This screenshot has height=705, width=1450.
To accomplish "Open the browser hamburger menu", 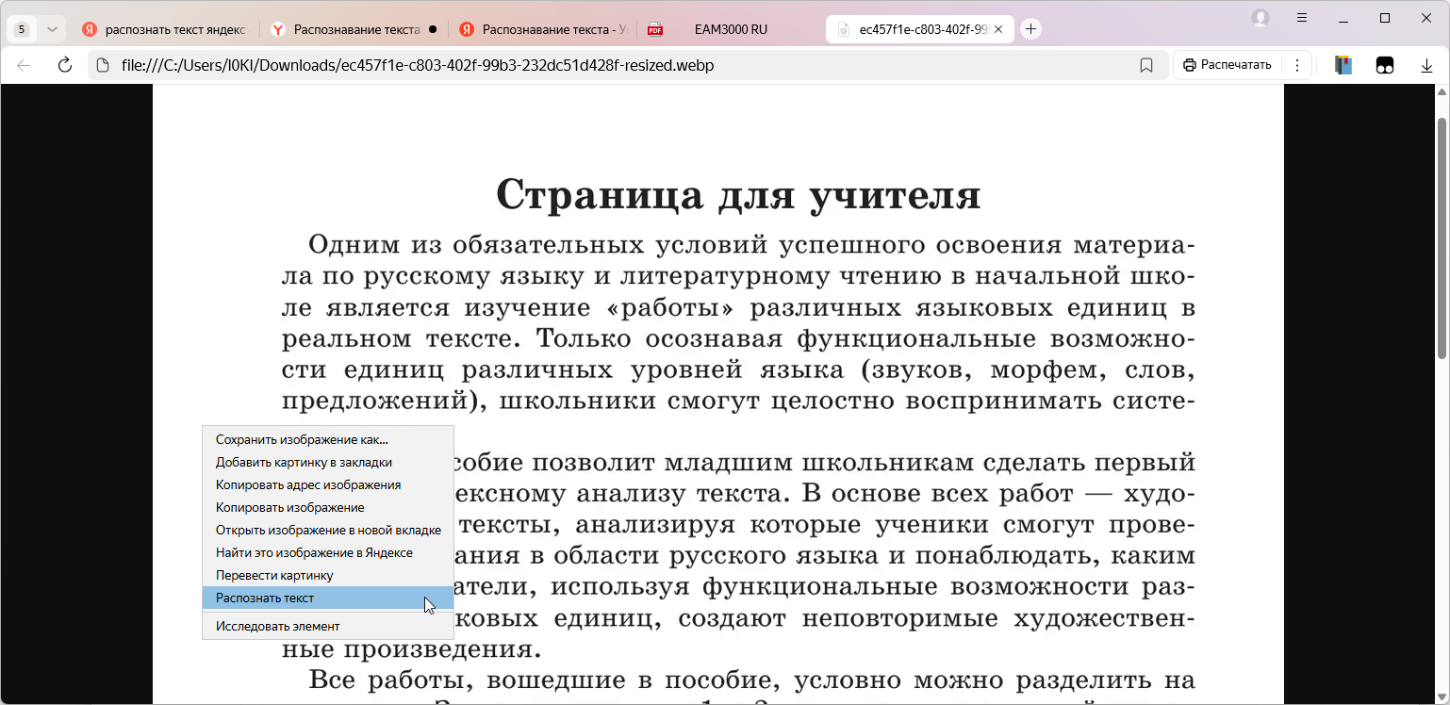I will 1302,18.
